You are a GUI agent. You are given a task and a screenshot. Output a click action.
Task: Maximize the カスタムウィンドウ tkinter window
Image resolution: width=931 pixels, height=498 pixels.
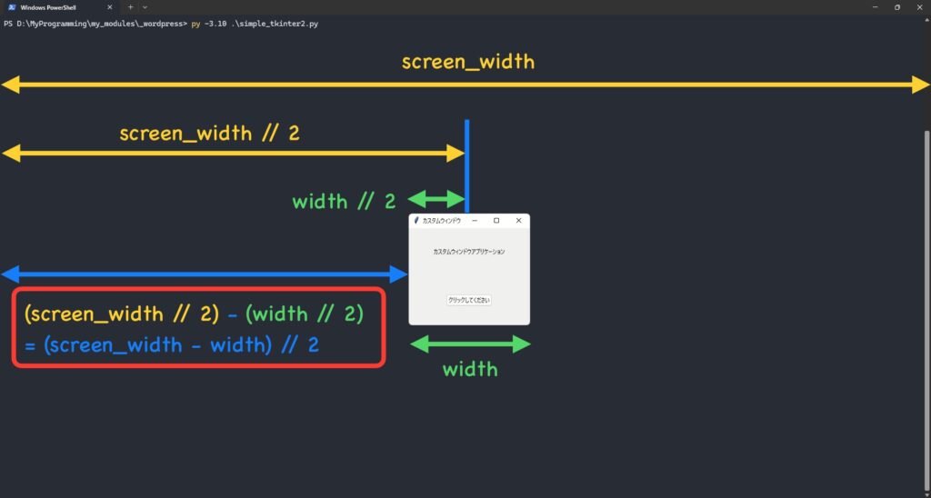pyautogui.click(x=496, y=221)
